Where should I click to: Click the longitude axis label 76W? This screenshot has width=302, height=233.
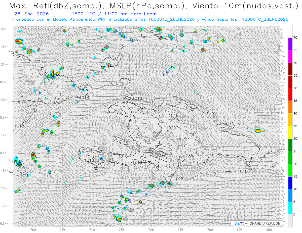pos(33,230)
